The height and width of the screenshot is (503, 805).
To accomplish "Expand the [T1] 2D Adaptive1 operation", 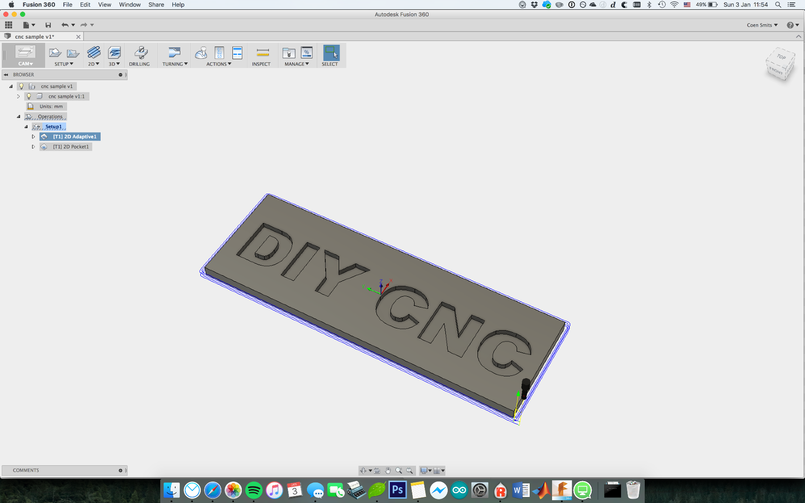I will tap(33, 136).
